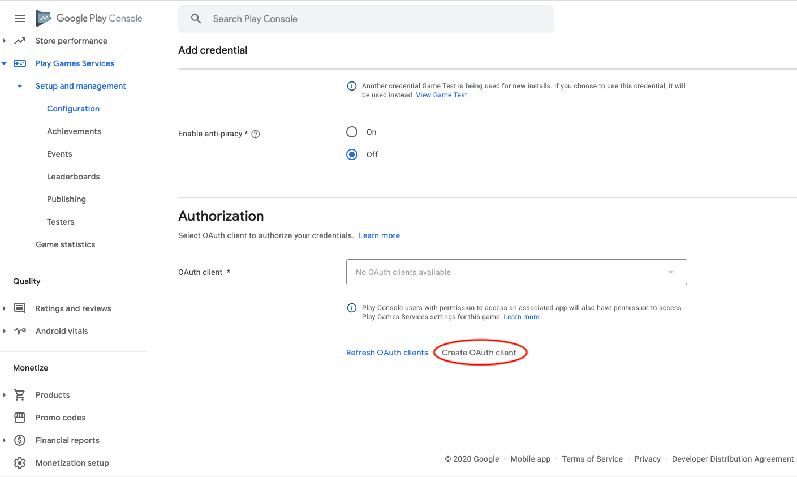797x477 pixels.
Task: Click Learn more link in permissions note
Action: point(522,317)
